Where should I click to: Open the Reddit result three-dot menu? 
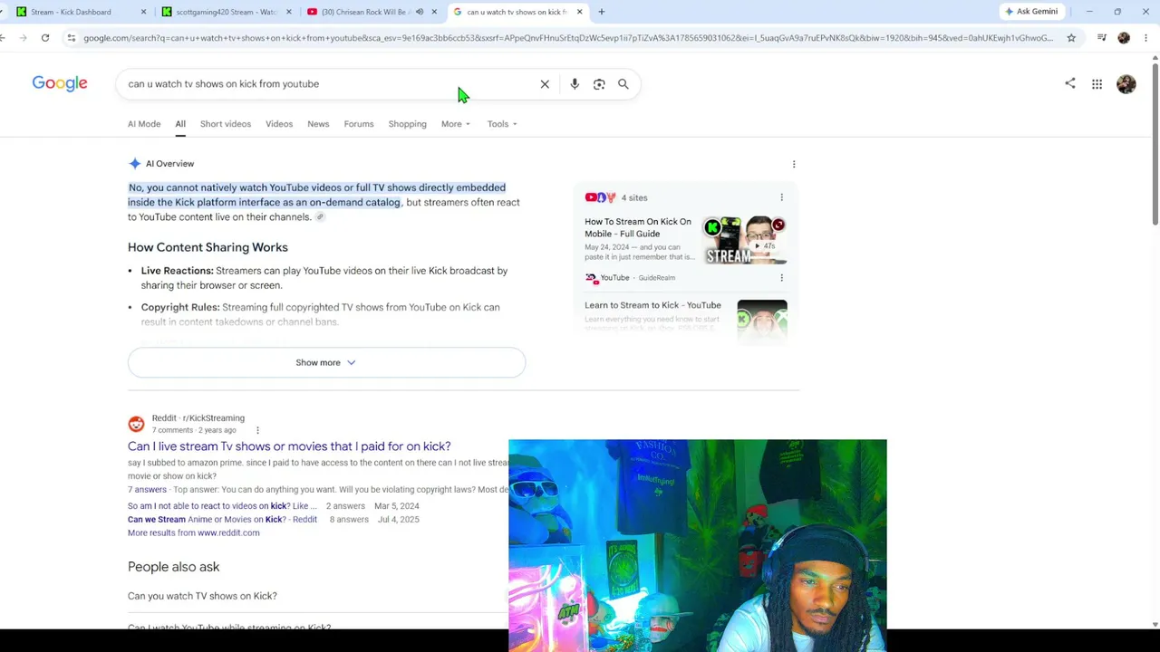point(257,430)
